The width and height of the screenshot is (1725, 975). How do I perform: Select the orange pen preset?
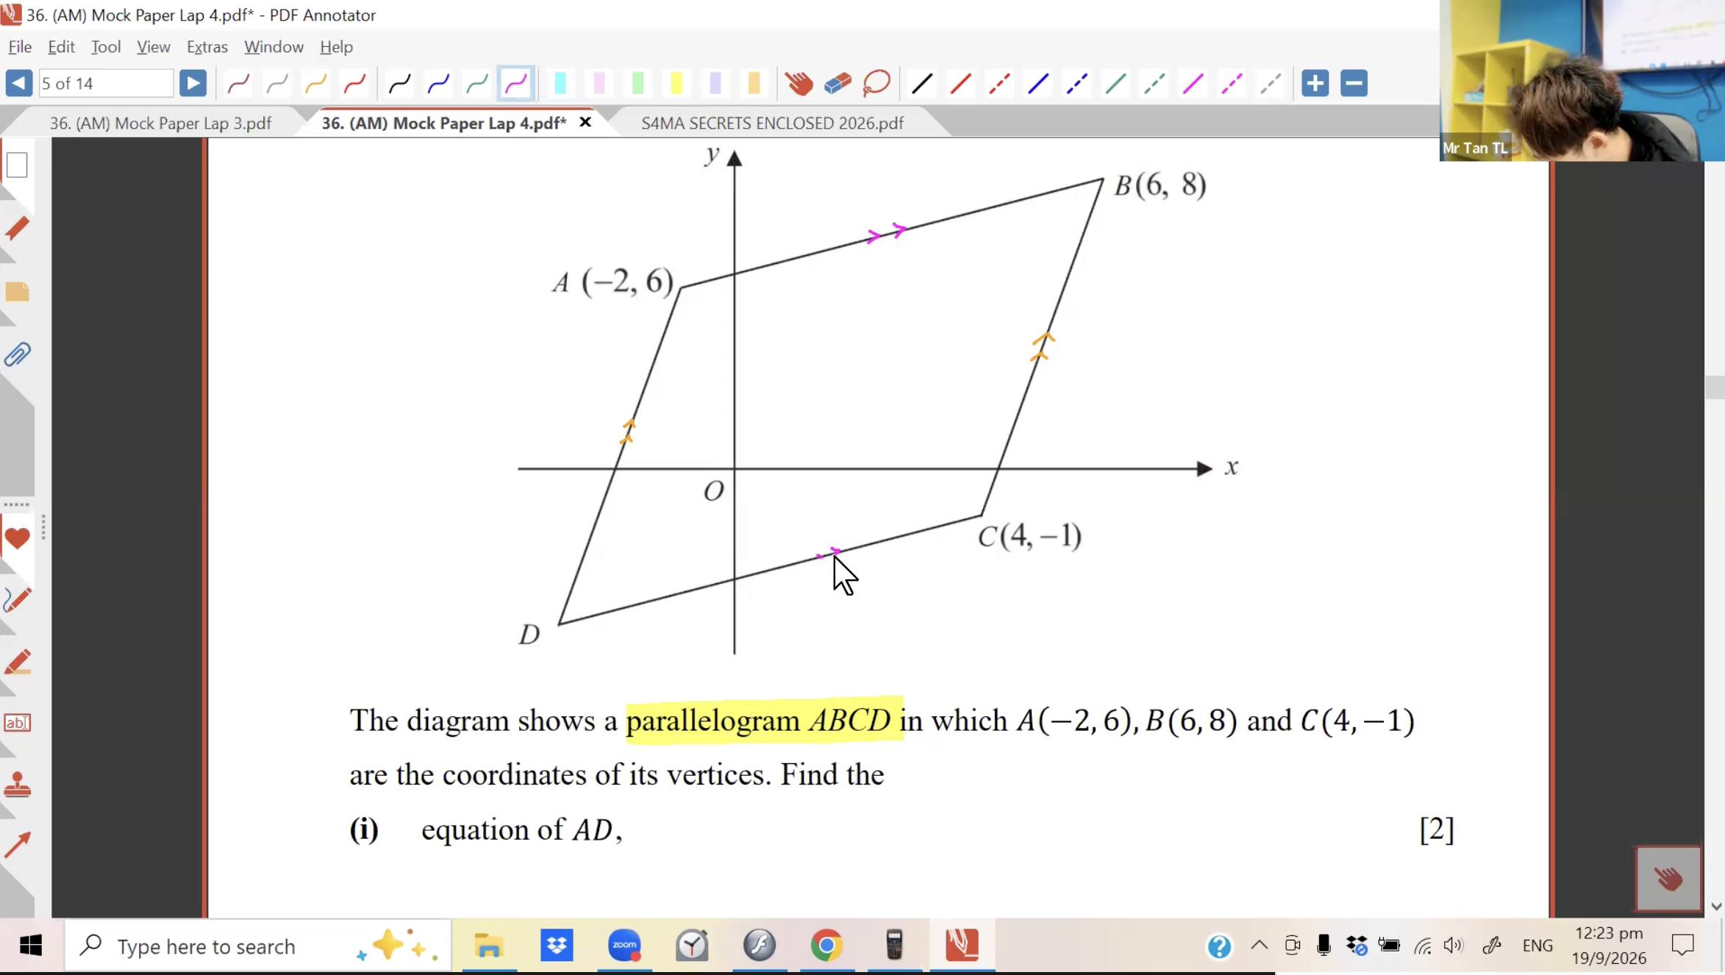[315, 84]
